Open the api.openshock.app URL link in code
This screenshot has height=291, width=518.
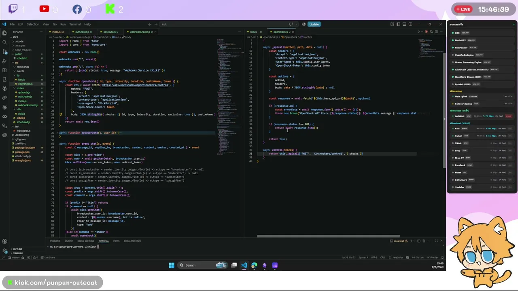pyautogui.click(x=135, y=85)
